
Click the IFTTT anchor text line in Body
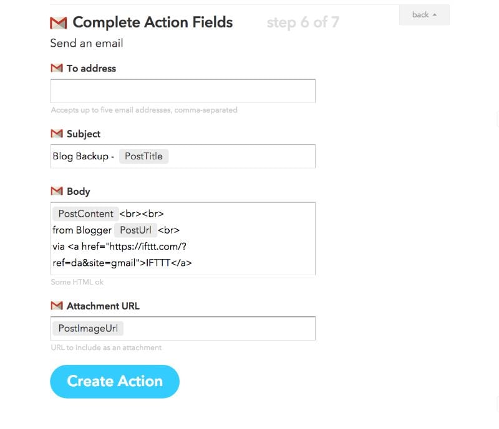(122, 262)
